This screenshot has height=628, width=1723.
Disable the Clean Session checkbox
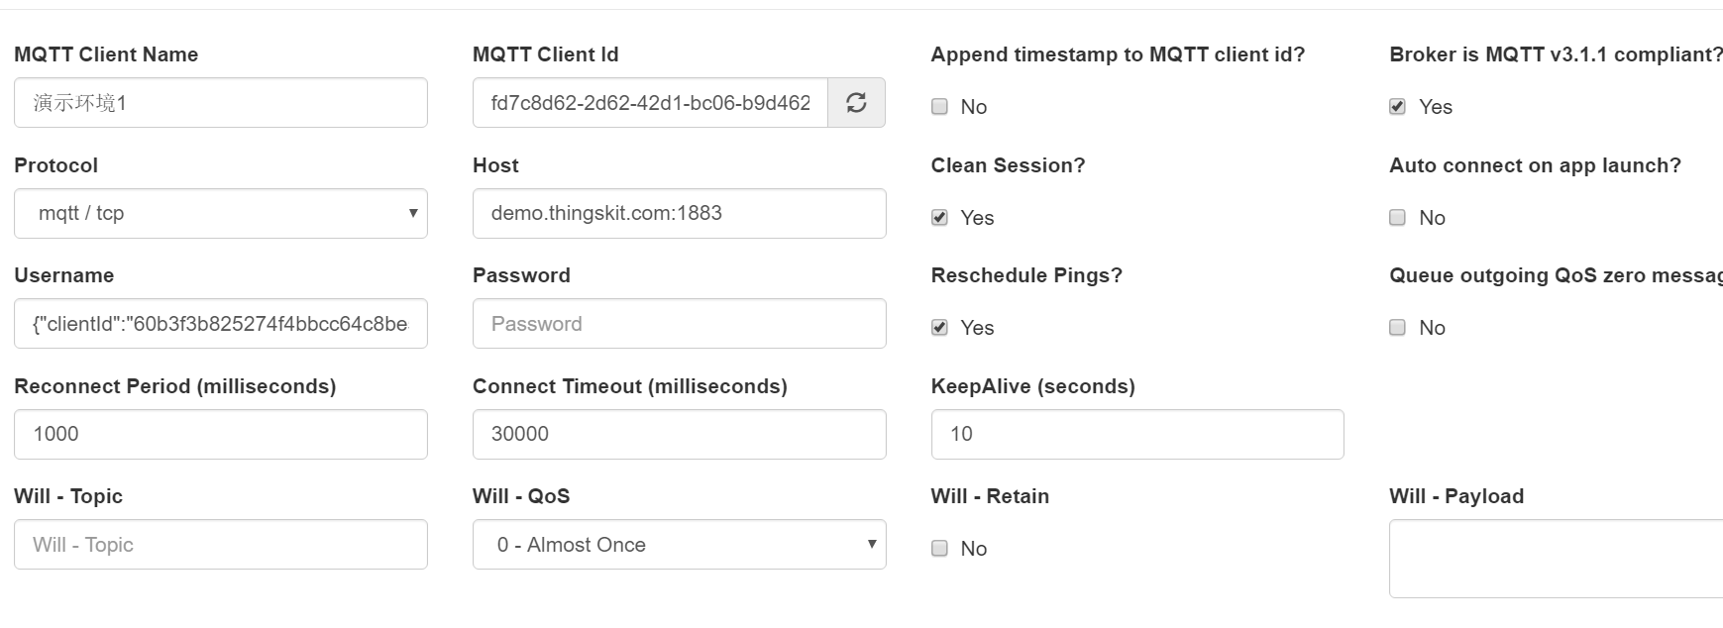[x=939, y=218]
